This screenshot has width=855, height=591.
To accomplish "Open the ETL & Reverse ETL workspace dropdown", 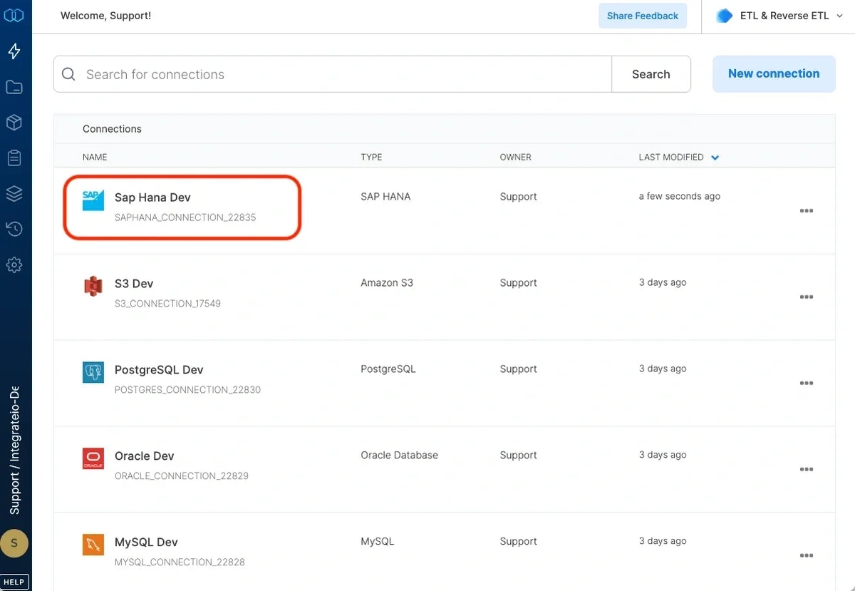I will pyautogui.click(x=779, y=15).
